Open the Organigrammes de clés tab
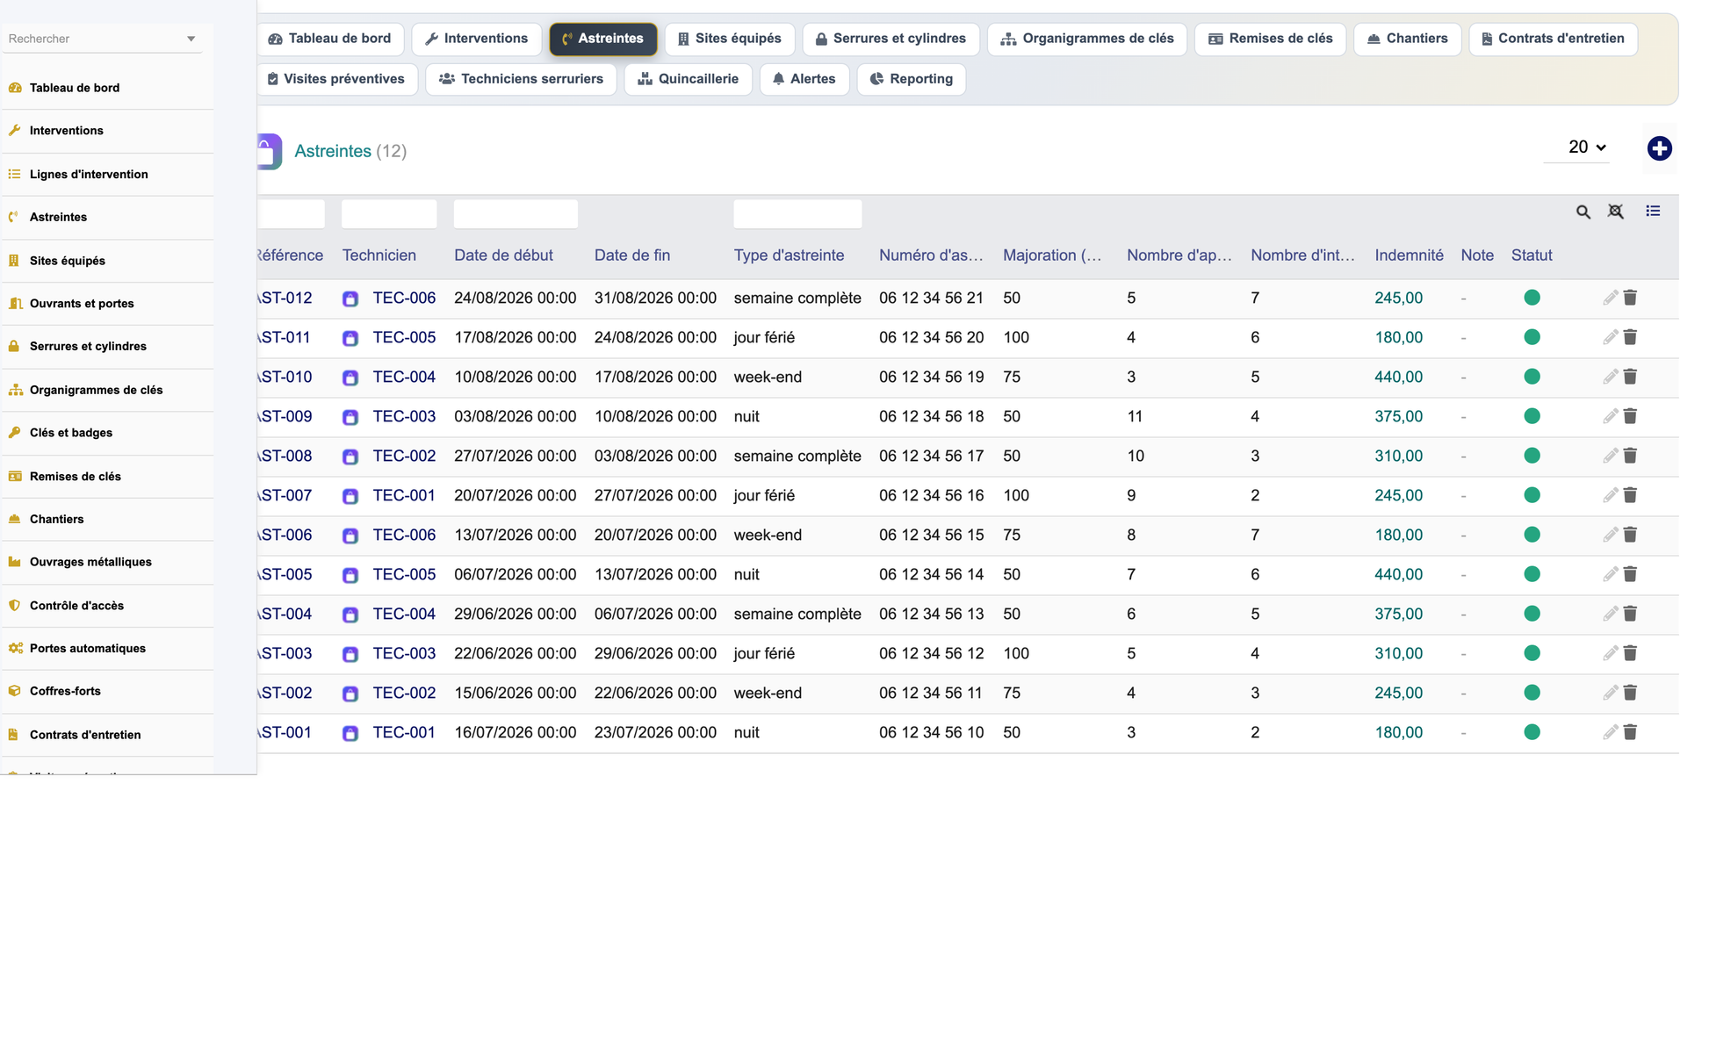The width and height of the screenshot is (1709, 1057). 1087,39
